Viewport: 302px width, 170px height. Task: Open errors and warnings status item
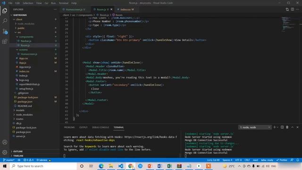(28, 160)
